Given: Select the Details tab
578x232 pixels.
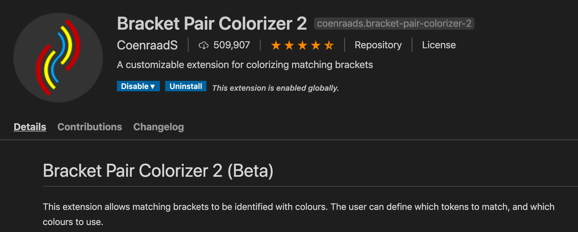Looking at the screenshot, I should point(30,127).
